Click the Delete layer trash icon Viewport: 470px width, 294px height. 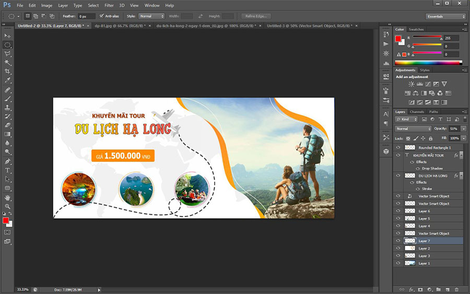[456, 289]
